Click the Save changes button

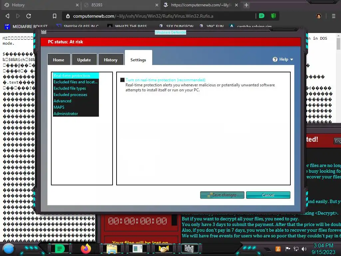coord(222,195)
